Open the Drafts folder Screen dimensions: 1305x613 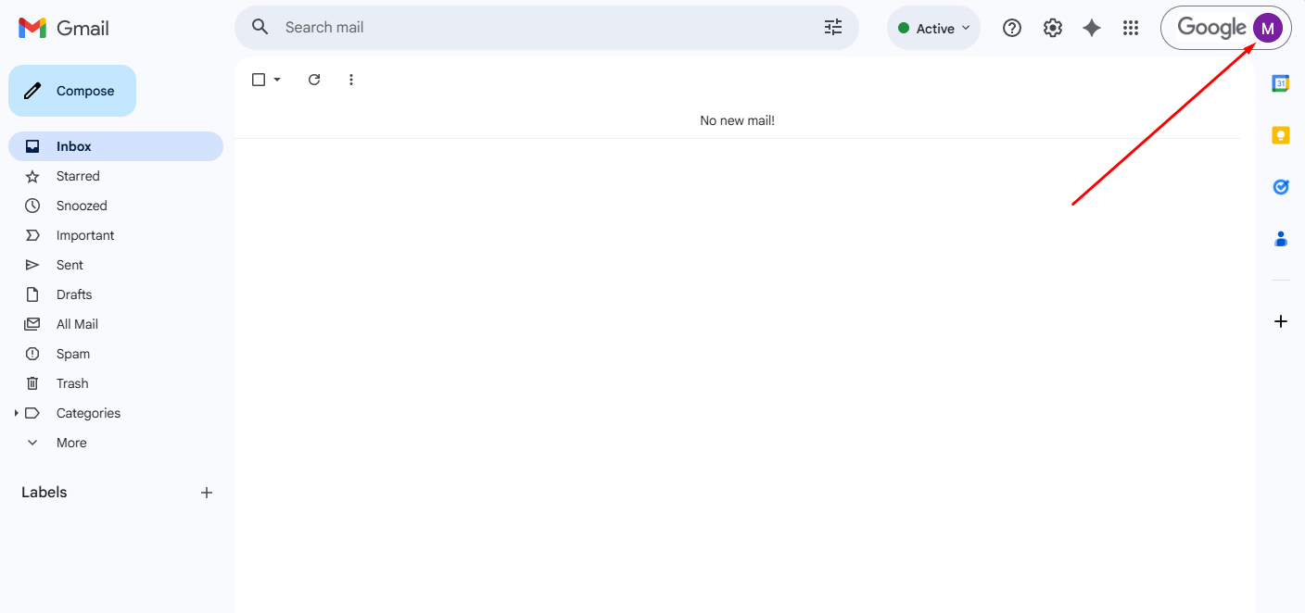tap(74, 294)
